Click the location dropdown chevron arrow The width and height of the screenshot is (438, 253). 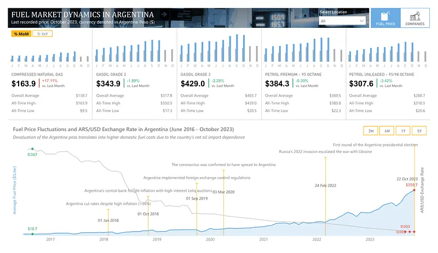[x=361, y=21]
